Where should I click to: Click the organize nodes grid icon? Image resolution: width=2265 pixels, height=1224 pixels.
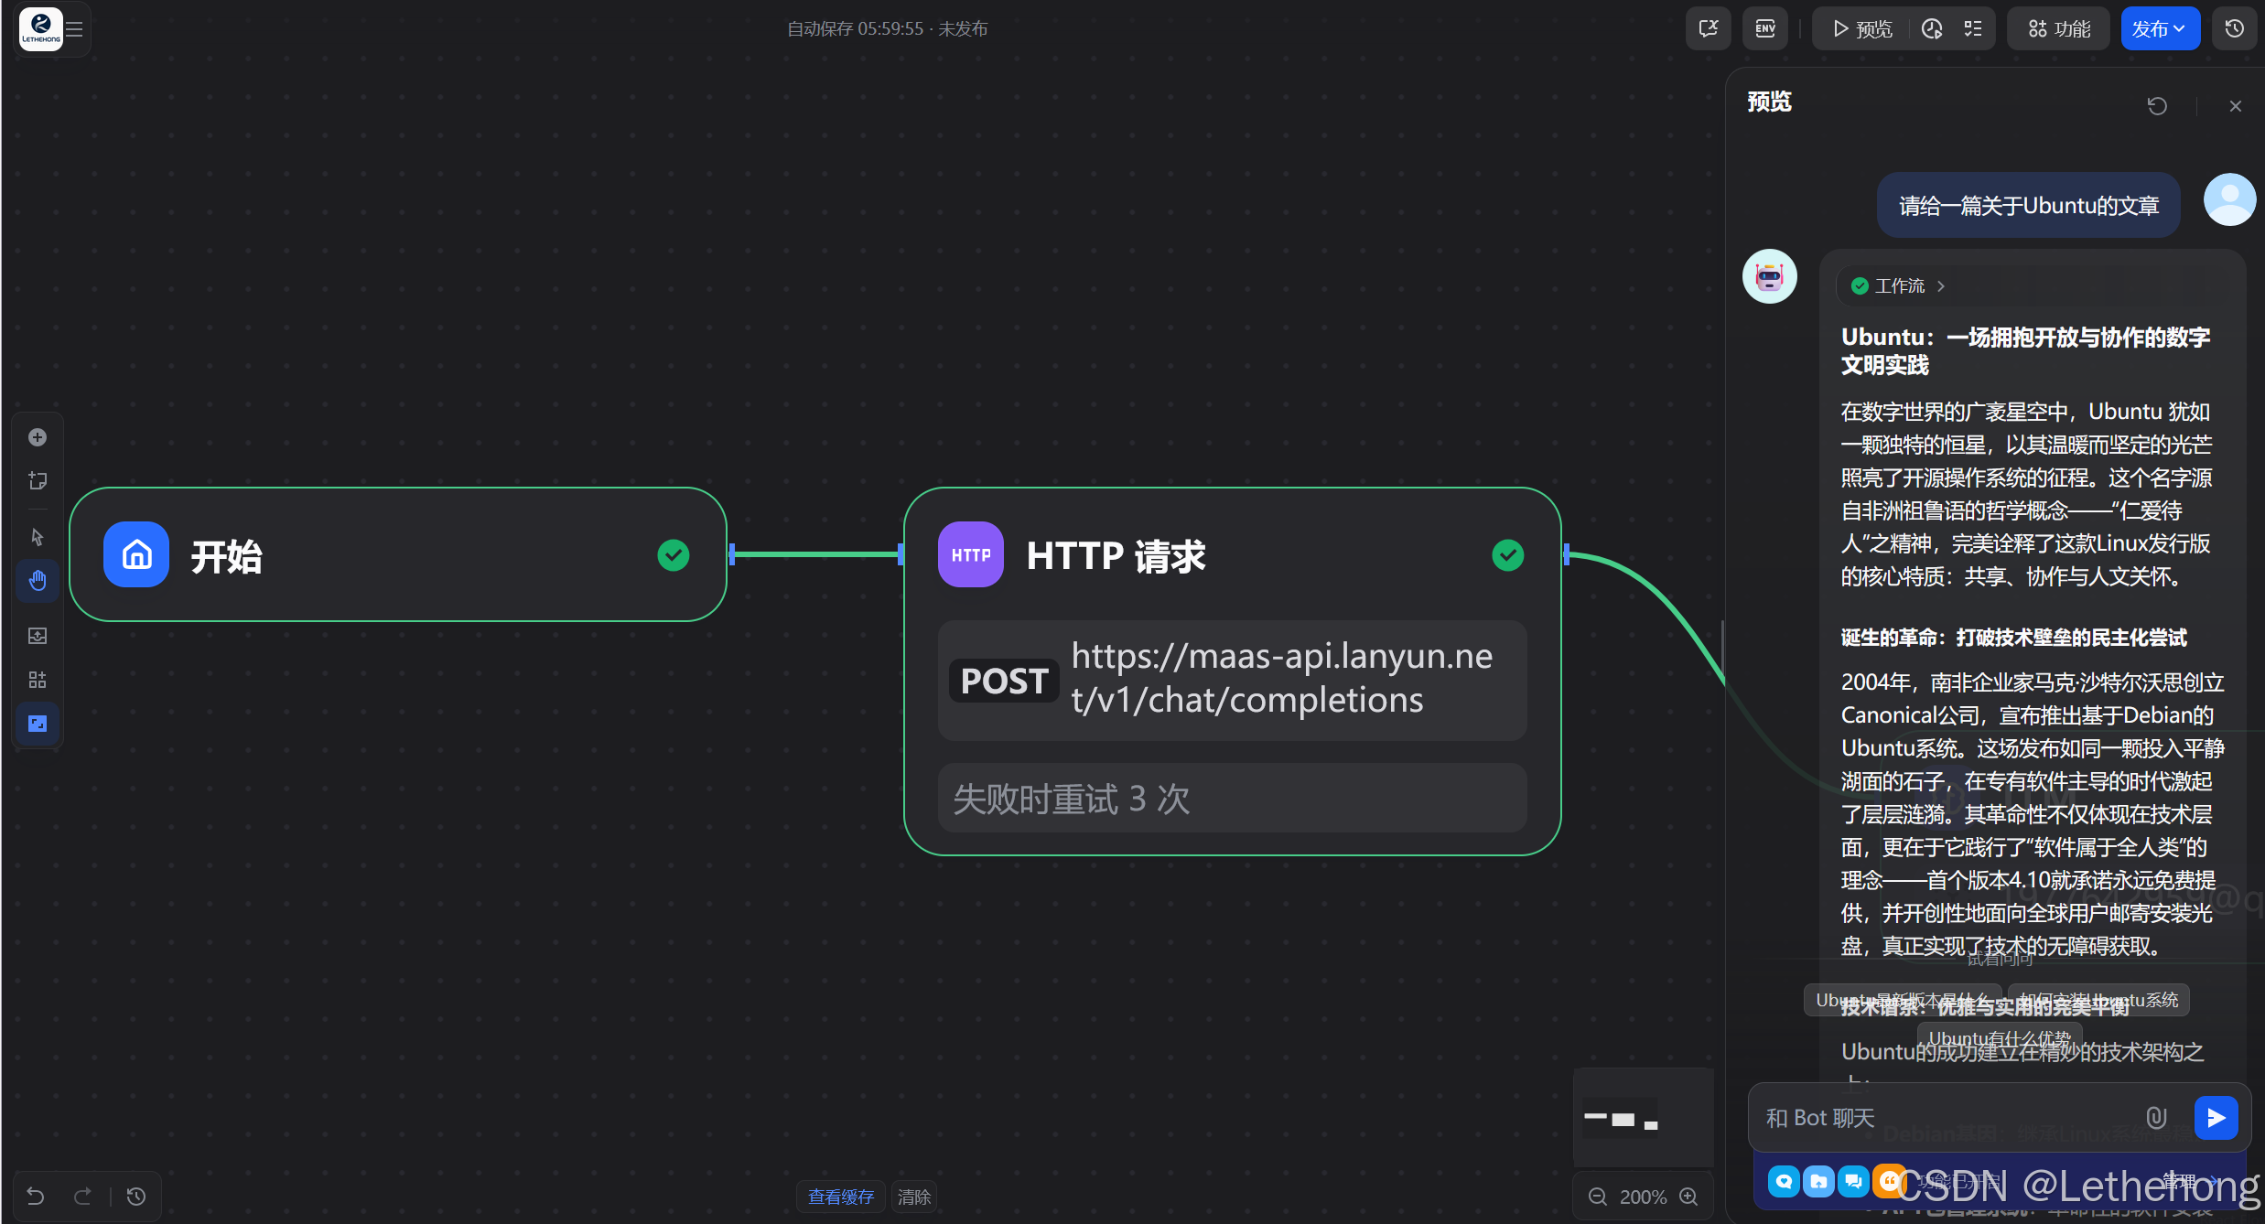click(38, 680)
